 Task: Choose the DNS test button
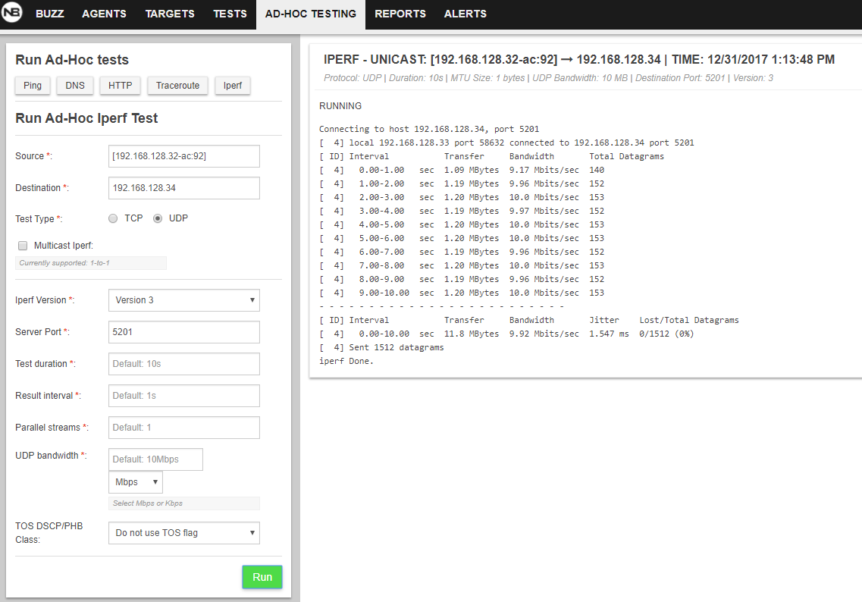tap(75, 86)
